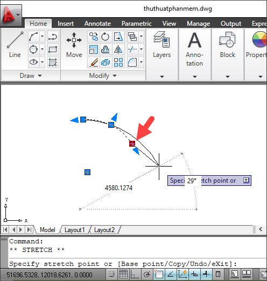267x281 pixels.
Task: Enable Ortho Mode in status bar
Action: [135, 274]
